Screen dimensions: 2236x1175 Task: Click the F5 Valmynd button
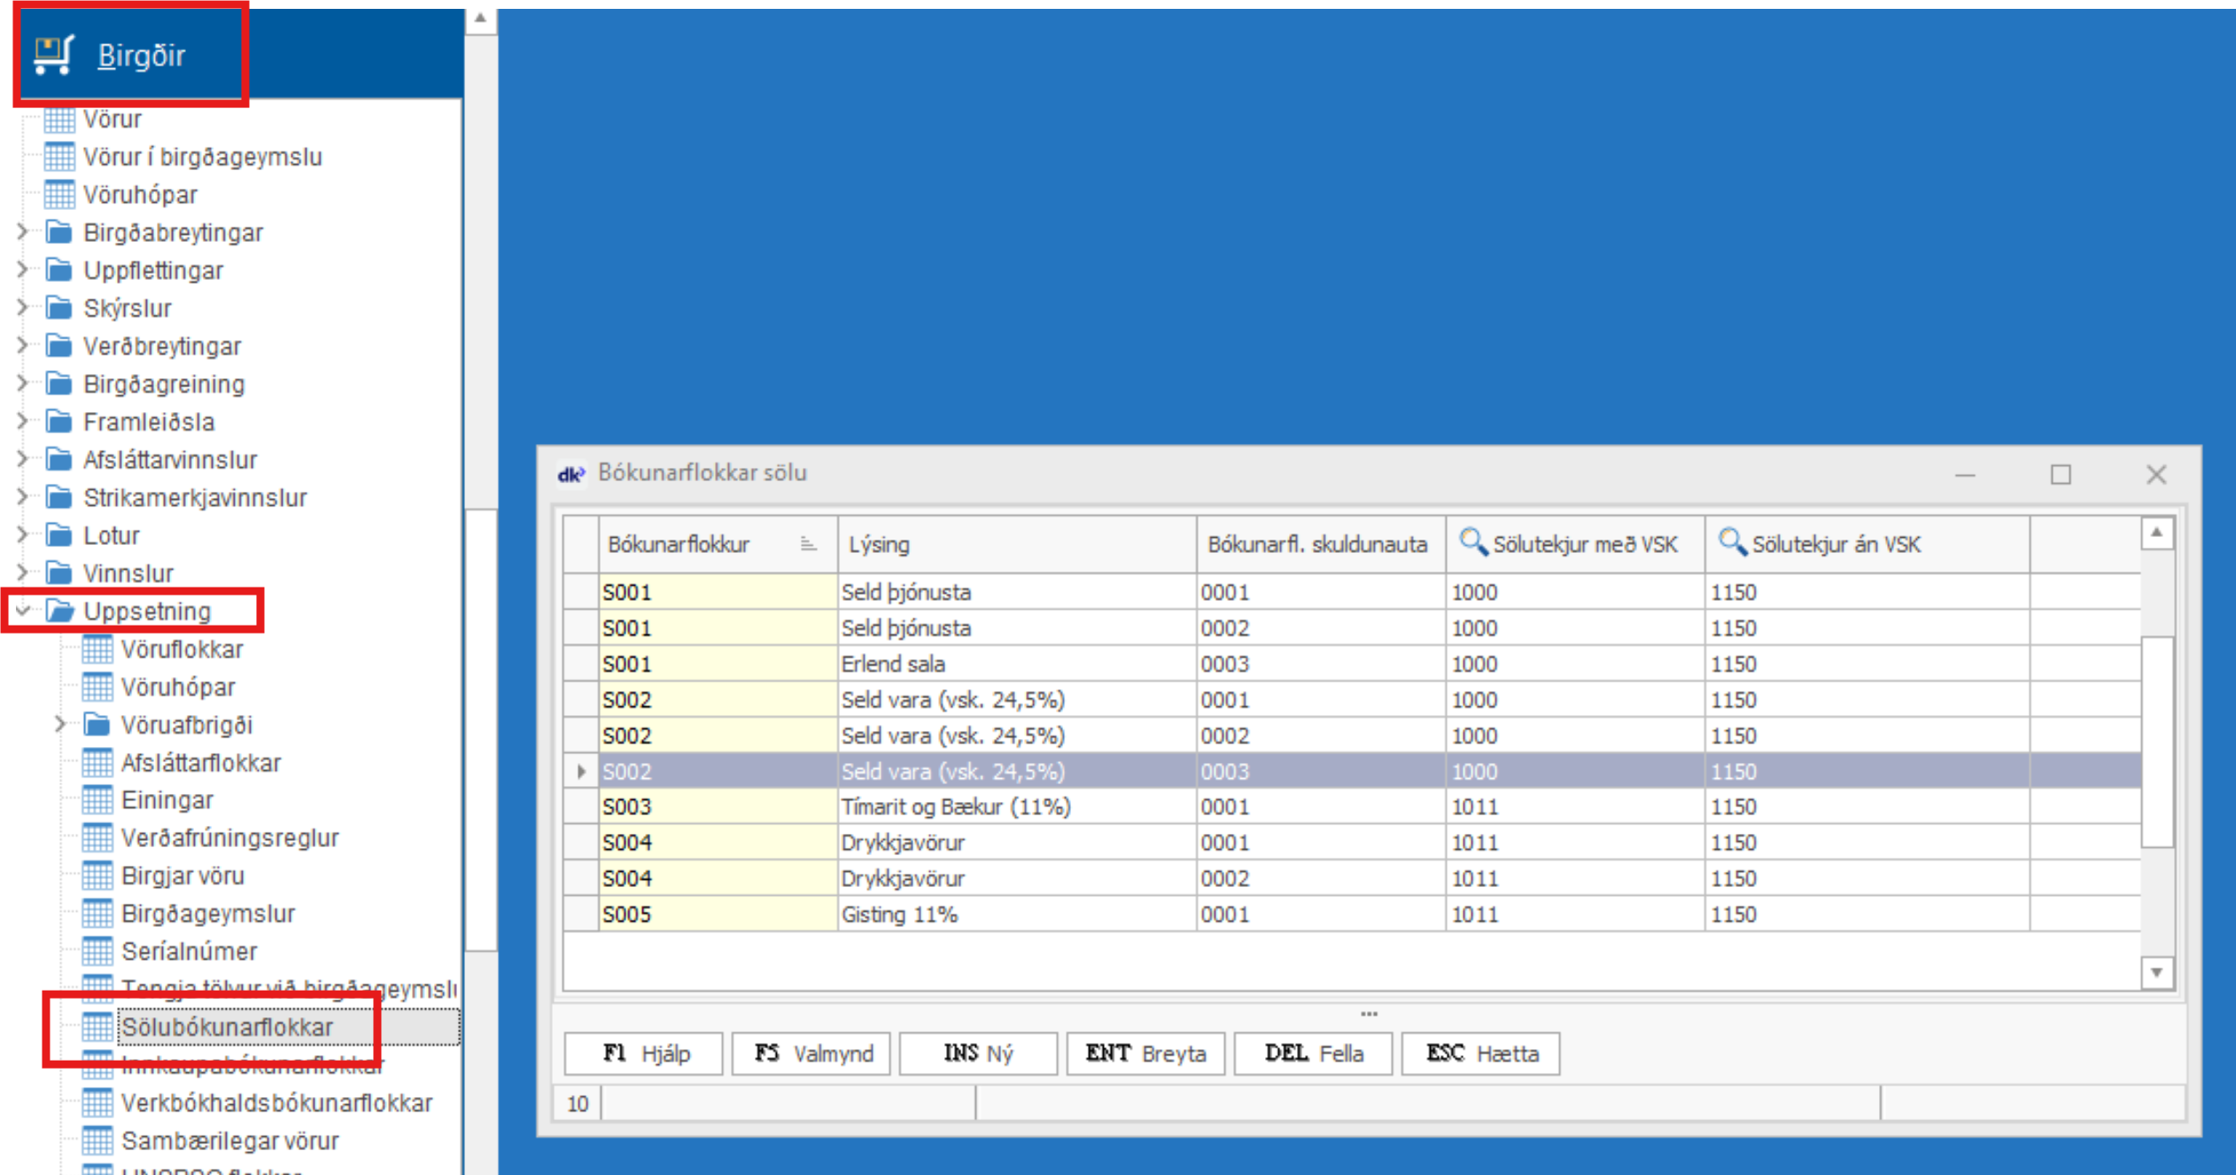point(811,1054)
